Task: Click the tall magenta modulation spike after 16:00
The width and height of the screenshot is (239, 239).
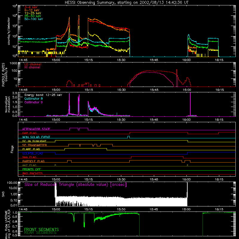Action: [190, 104]
